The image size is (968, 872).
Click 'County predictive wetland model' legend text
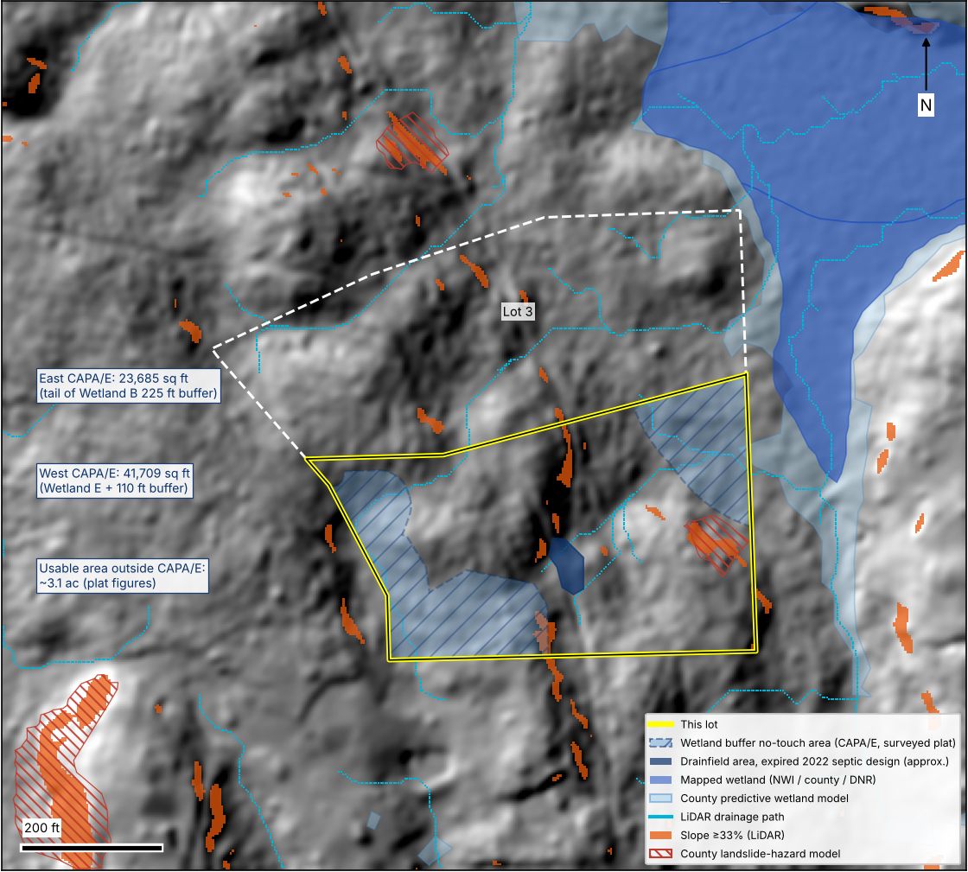tap(764, 799)
